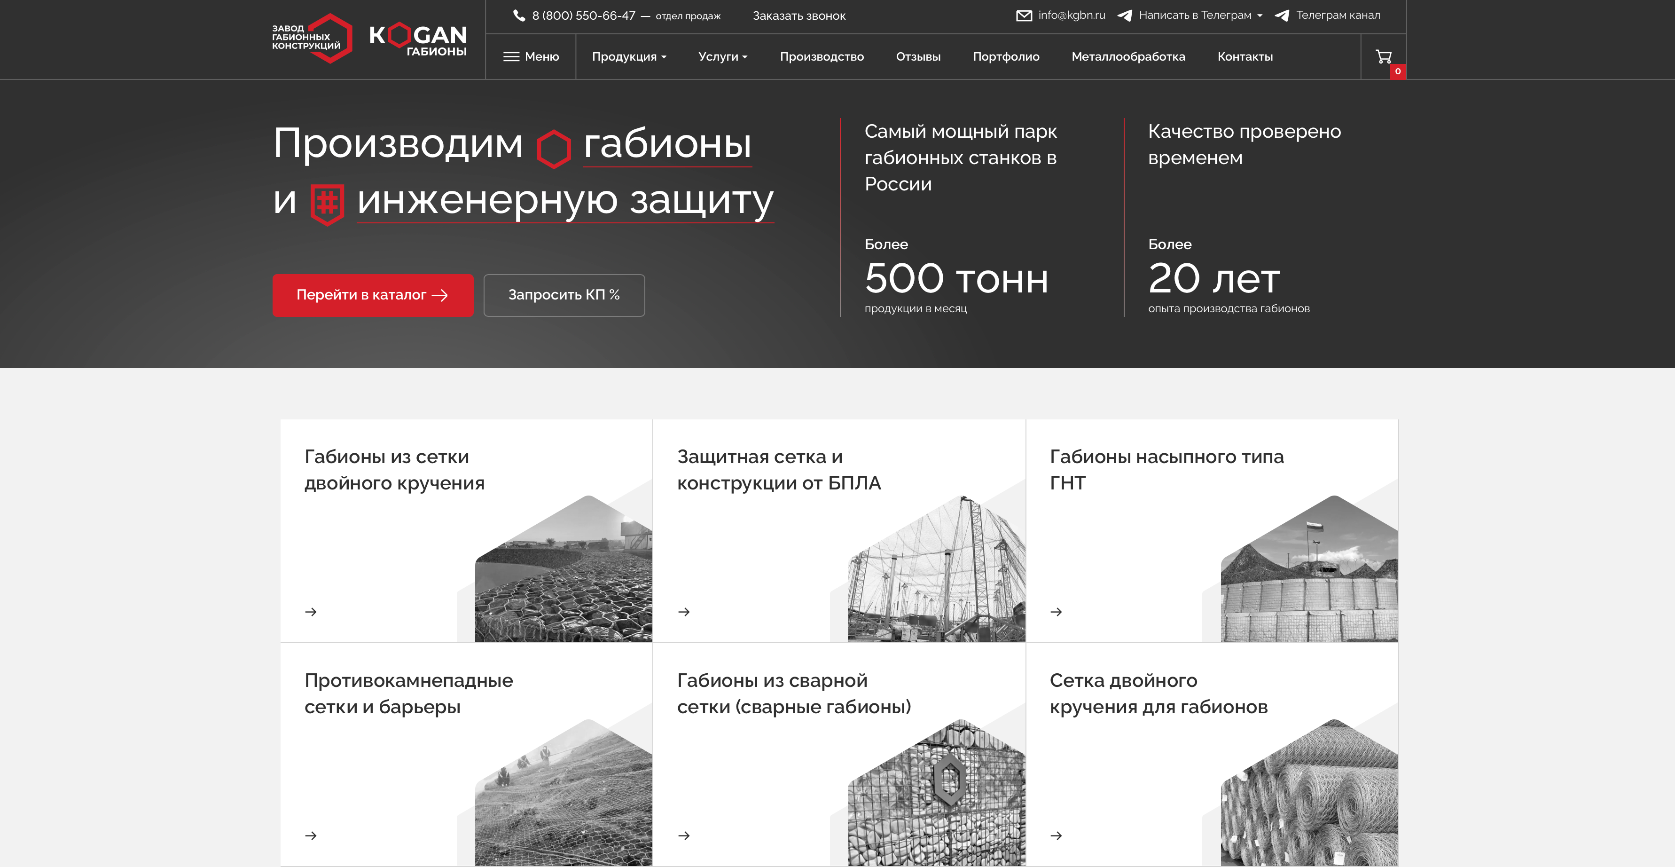1675x867 pixels.
Task: Open the Отзывы menu item
Action: point(917,56)
